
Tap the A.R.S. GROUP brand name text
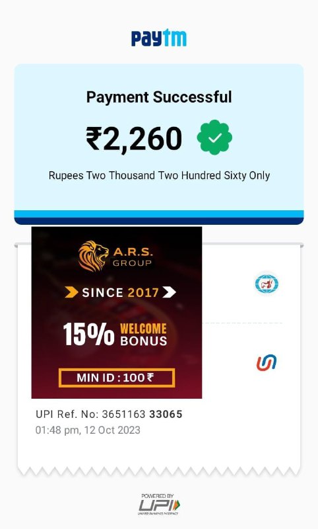tap(133, 257)
